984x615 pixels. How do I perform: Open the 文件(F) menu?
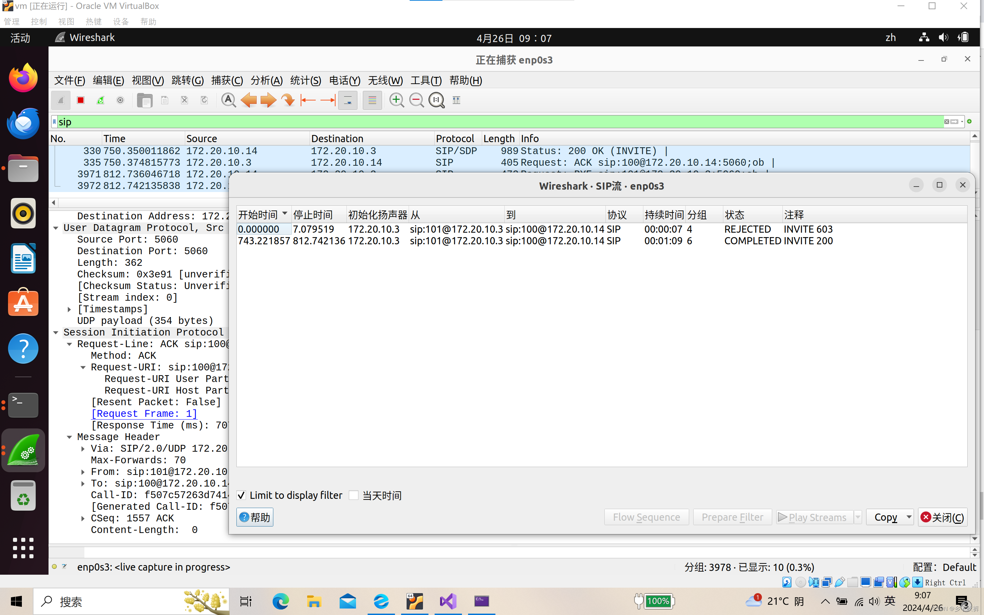pos(70,80)
